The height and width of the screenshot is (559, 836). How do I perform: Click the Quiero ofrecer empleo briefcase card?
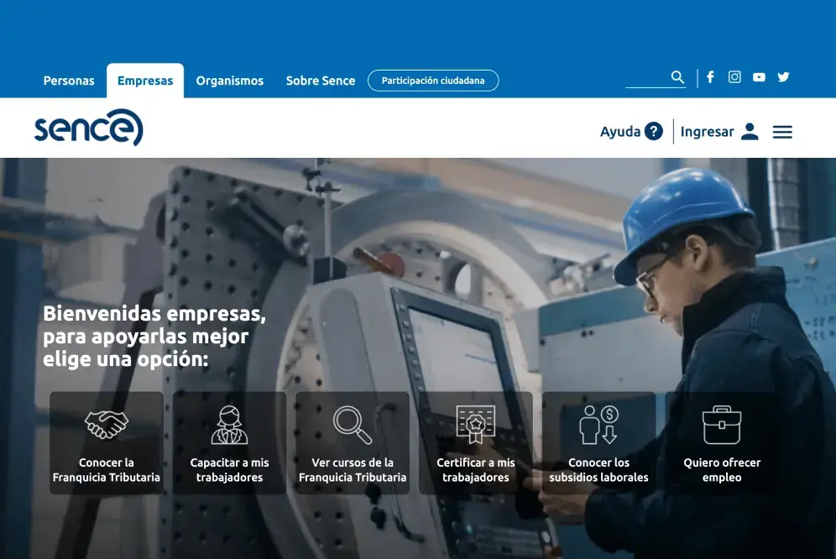click(x=722, y=442)
